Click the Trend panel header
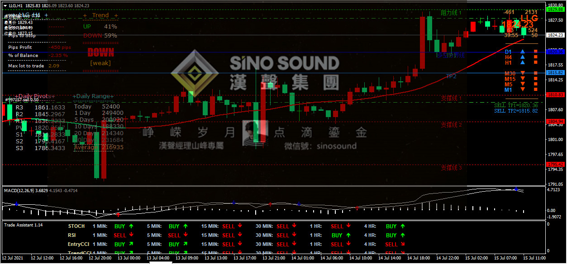 [x=100, y=15]
